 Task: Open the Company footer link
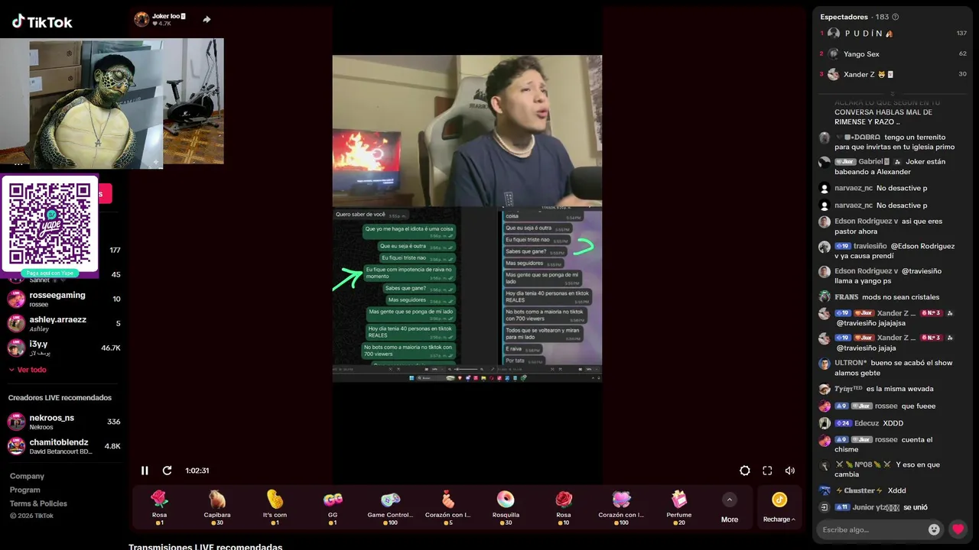27,476
